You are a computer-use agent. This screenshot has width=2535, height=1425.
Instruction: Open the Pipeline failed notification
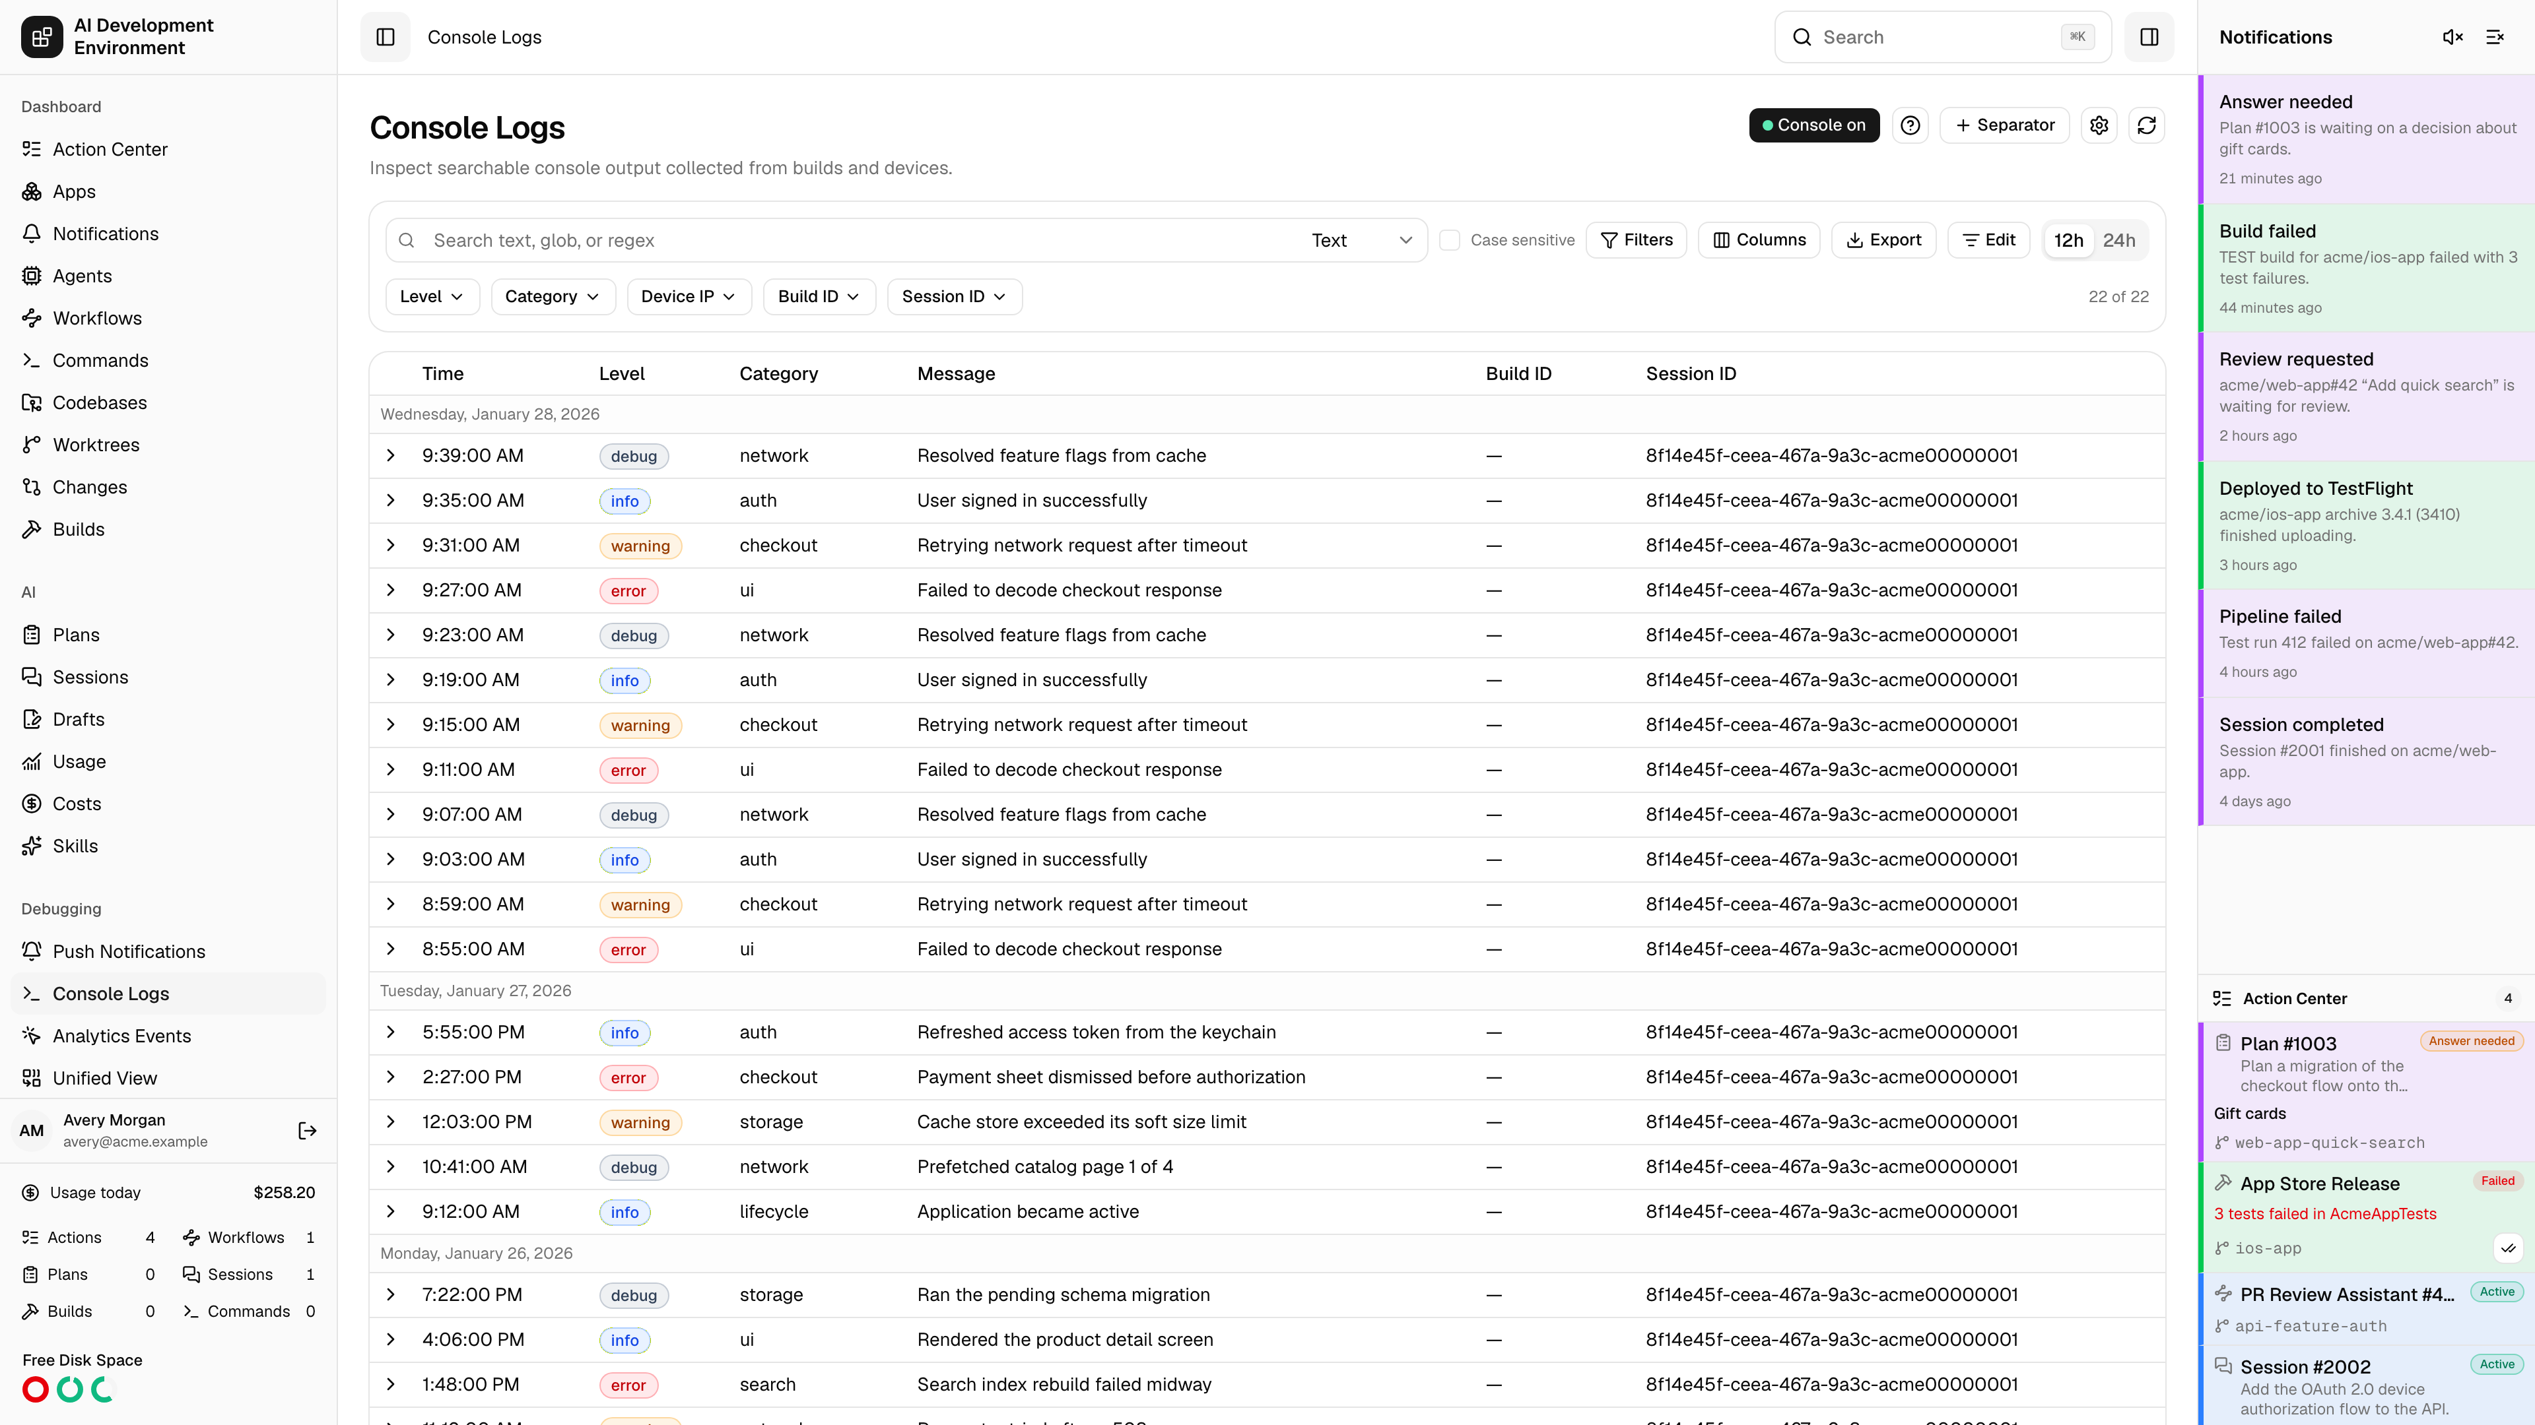point(2366,643)
